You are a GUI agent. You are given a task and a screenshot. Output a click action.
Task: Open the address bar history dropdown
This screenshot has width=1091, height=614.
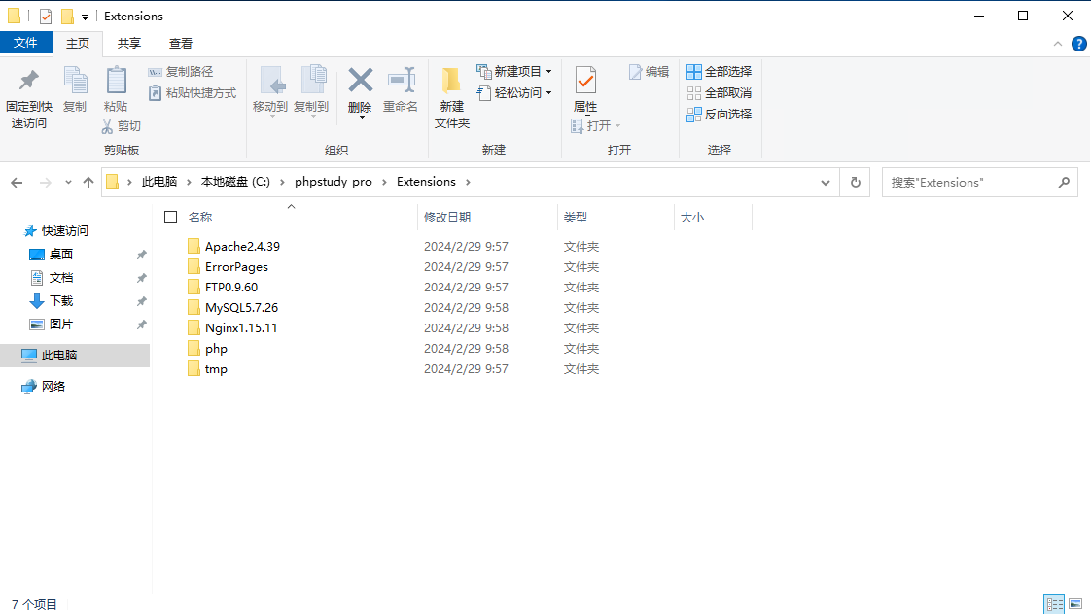click(x=825, y=182)
